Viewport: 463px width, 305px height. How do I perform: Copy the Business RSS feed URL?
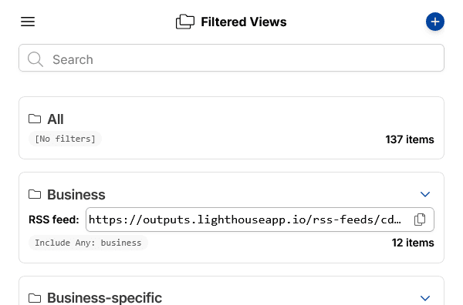pos(420,220)
